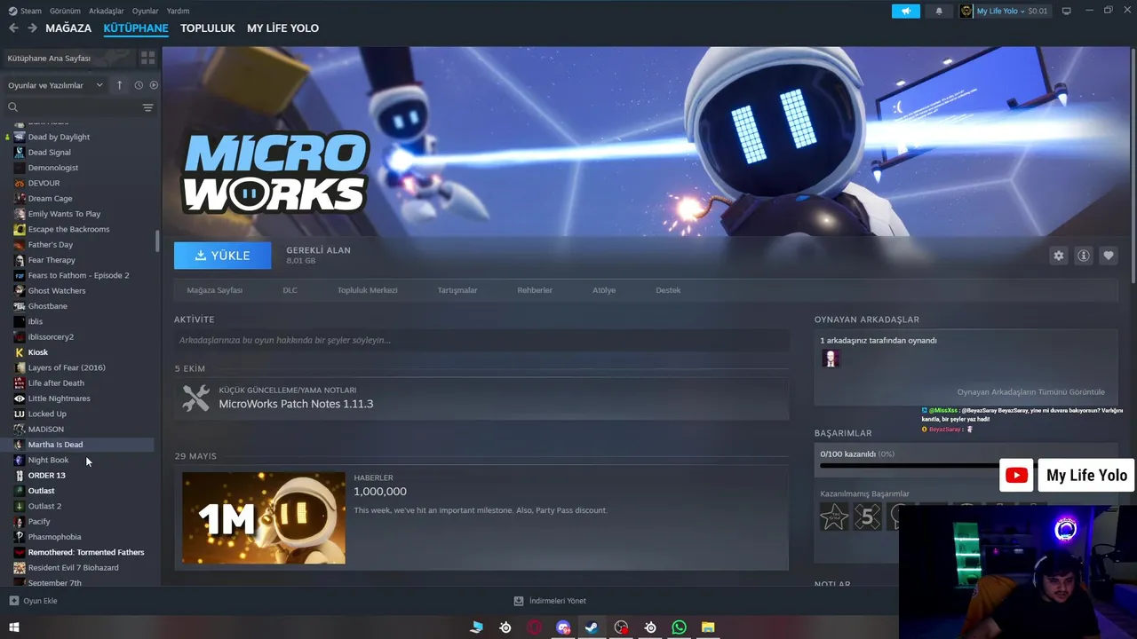This screenshot has width=1137, height=639.
Task: Open OBS Studio from taskbar
Action: [x=621, y=627]
